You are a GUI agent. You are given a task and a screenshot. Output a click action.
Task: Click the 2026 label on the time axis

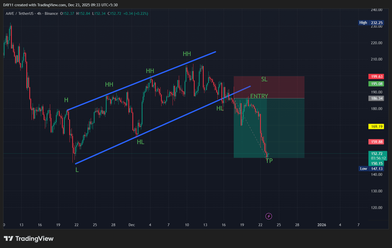tap(322, 225)
